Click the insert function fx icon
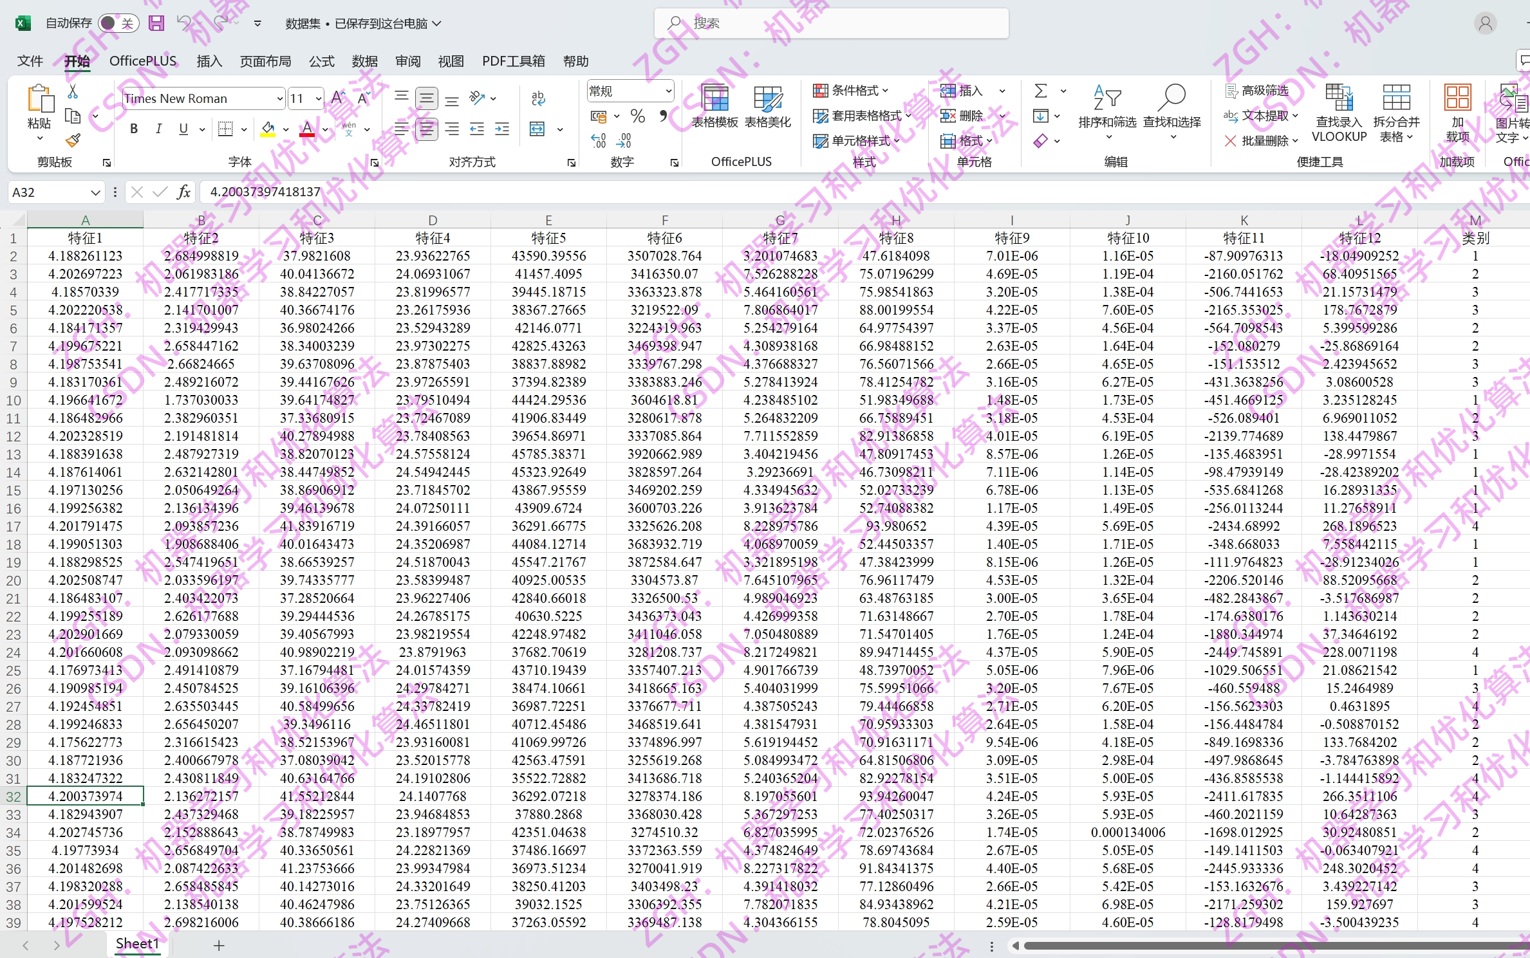Image resolution: width=1530 pixels, height=958 pixels. point(183,192)
